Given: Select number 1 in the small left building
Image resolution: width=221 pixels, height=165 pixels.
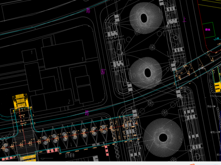Looking at the screenshot, I should (x=32, y=52).
